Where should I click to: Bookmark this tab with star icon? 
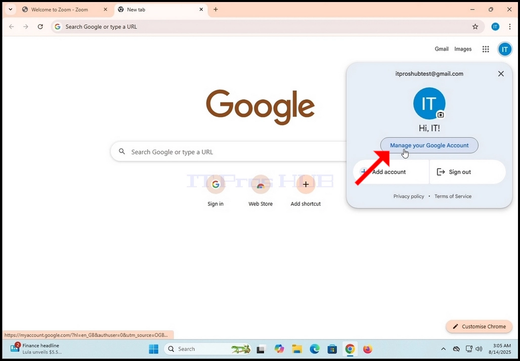click(475, 26)
